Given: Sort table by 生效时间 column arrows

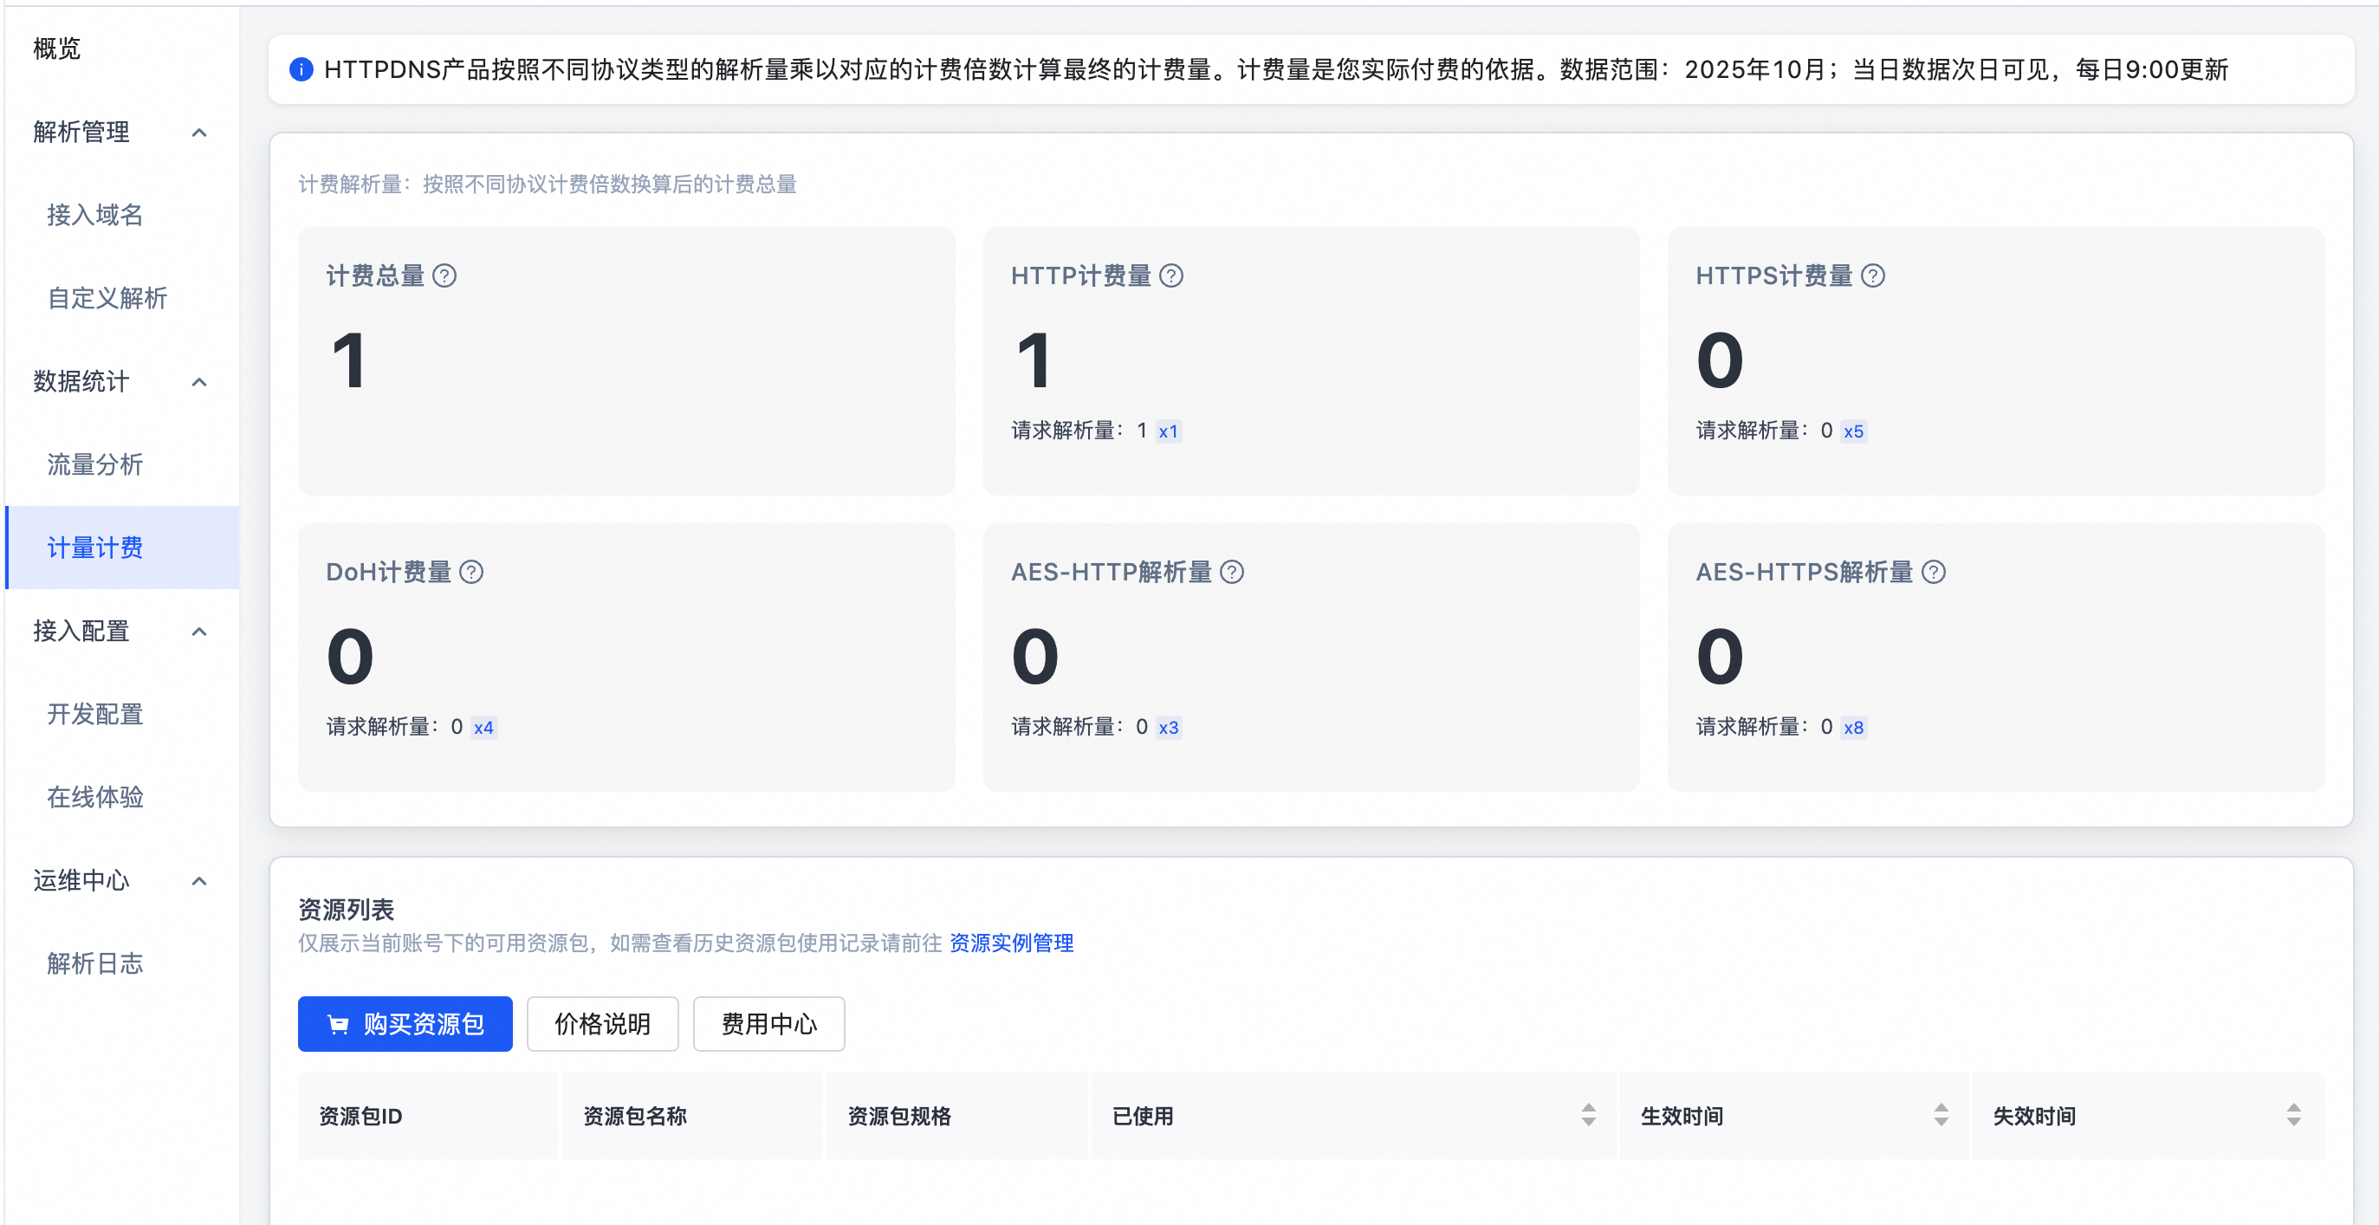Looking at the screenshot, I should [1941, 1116].
